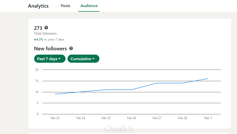Open the Past 7 days dropdown
Screen dimensions: 237x134
click(50, 59)
